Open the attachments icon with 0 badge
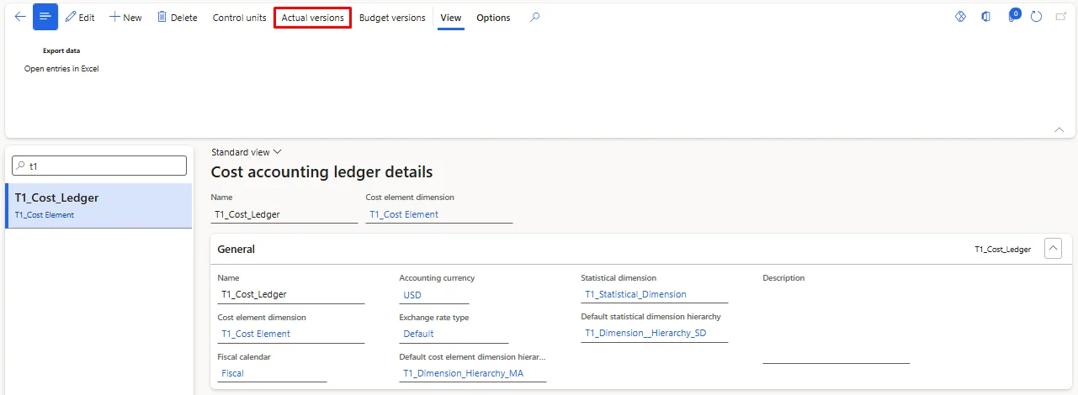This screenshot has width=1078, height=395. tap(1013, 16)
